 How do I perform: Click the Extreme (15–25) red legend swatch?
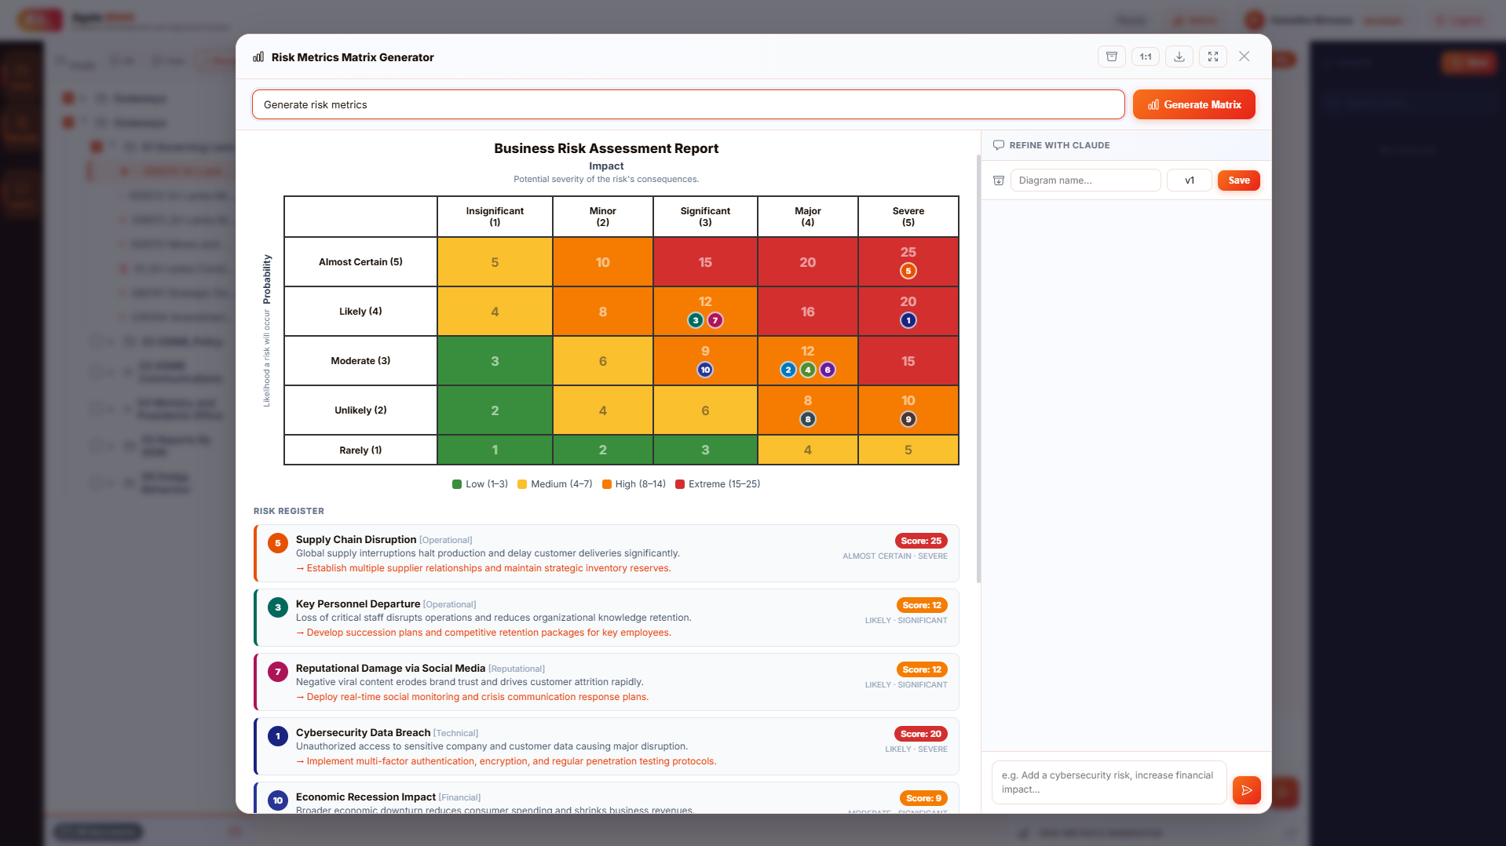click(x=680, y=484)
